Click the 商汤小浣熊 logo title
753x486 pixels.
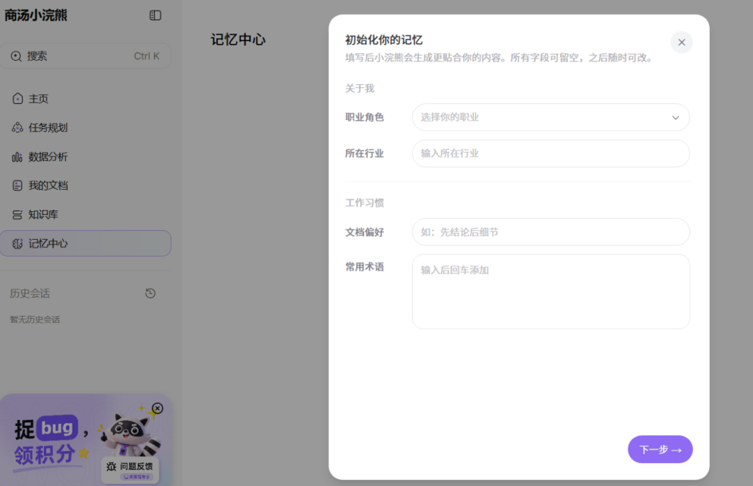(x=36, y=15)
